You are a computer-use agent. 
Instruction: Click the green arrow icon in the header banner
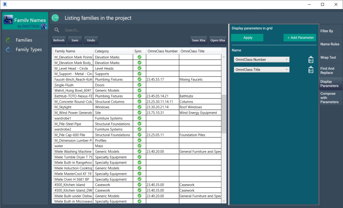[x=55, y=18]
